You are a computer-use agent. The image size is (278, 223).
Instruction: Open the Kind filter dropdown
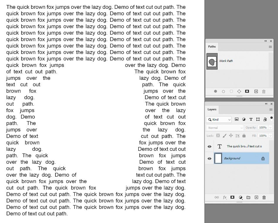pyautogui.click(x=219, y=120)
